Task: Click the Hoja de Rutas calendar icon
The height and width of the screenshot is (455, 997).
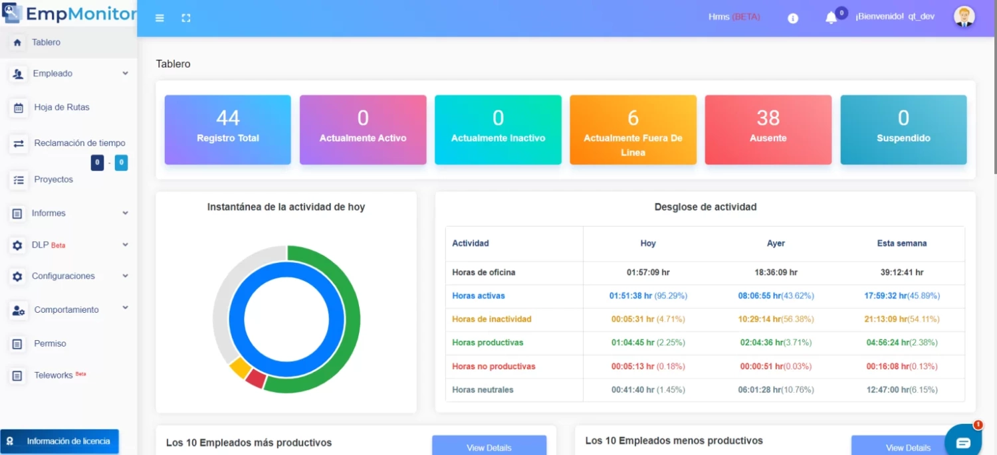Action: (19, 108)
